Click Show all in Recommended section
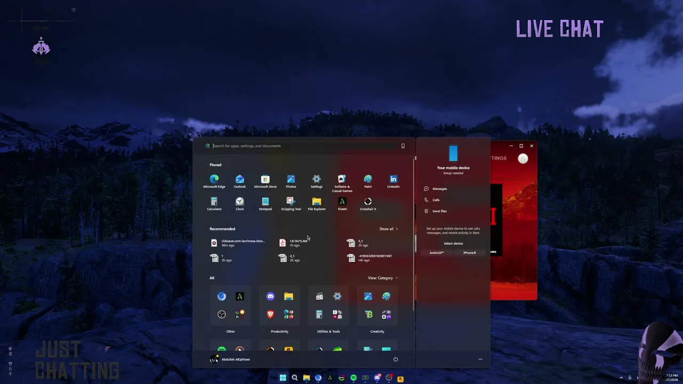Image resolution: width=683 pixels, height=384 pixels. point(388,229)
